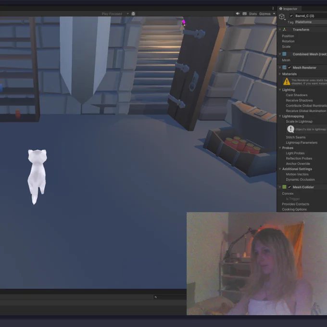The width and height of the screenshot is (327, 327).
Task: Click the GameObject cube icon selector
Action: pos(282,16)
